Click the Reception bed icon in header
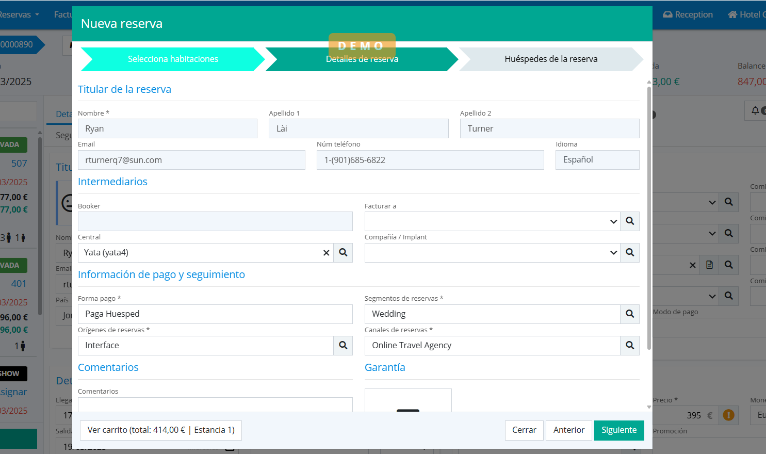The width and height of the screenshot is (766, 454). pos(667,14)
